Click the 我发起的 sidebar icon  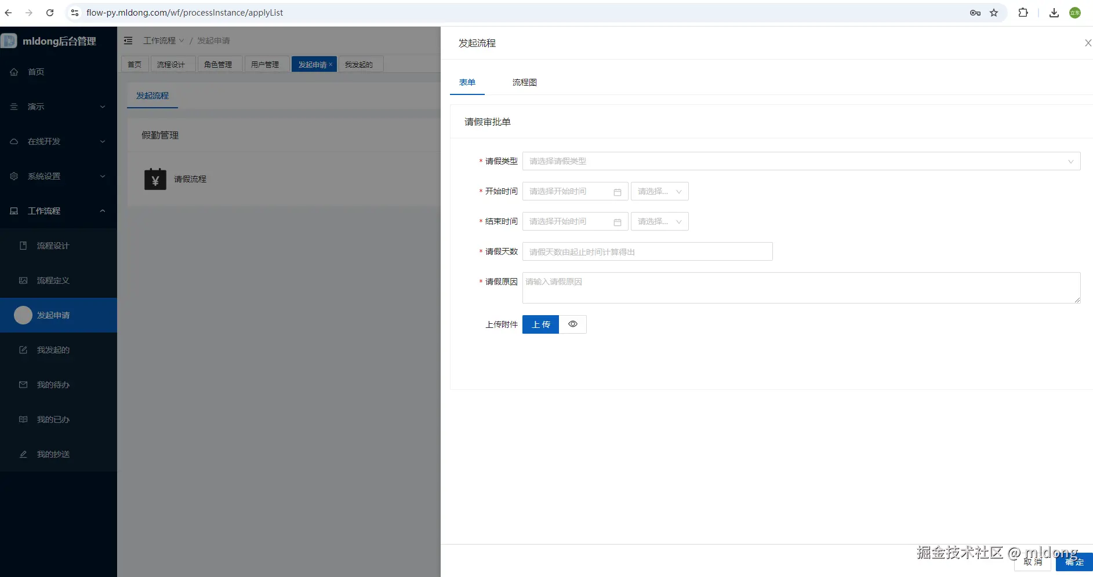(23, 350)
